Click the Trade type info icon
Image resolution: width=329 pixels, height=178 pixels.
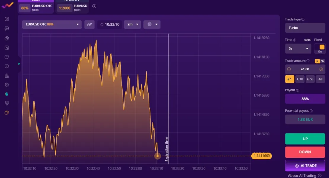303,19
